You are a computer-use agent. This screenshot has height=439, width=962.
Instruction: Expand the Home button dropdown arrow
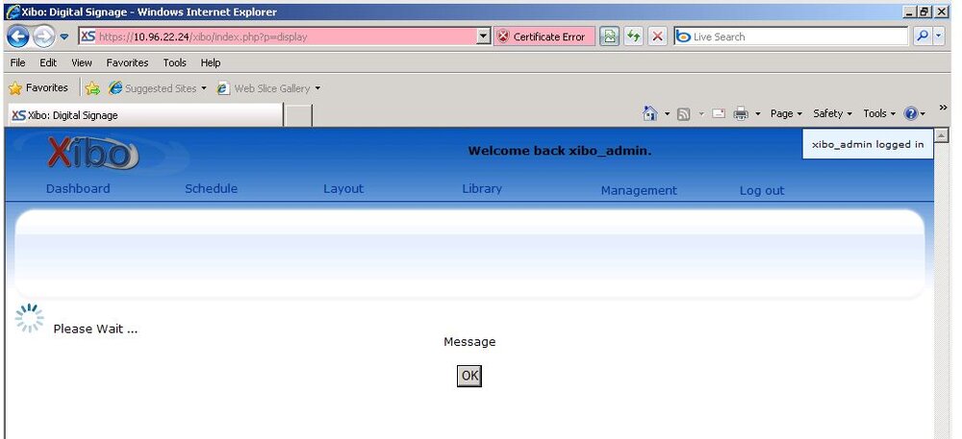coord(667,114)
